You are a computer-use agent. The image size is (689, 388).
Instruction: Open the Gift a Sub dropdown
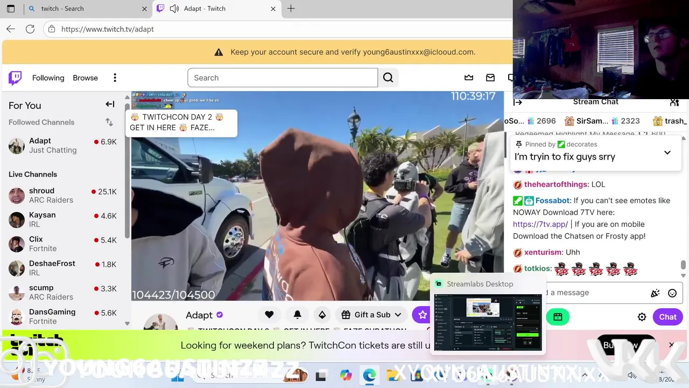[x=371, y=315]
